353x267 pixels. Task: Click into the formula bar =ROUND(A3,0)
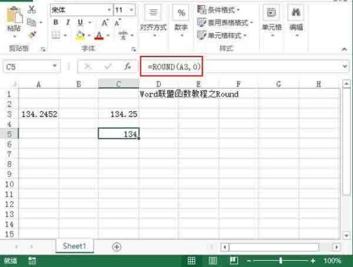(240, 66)
